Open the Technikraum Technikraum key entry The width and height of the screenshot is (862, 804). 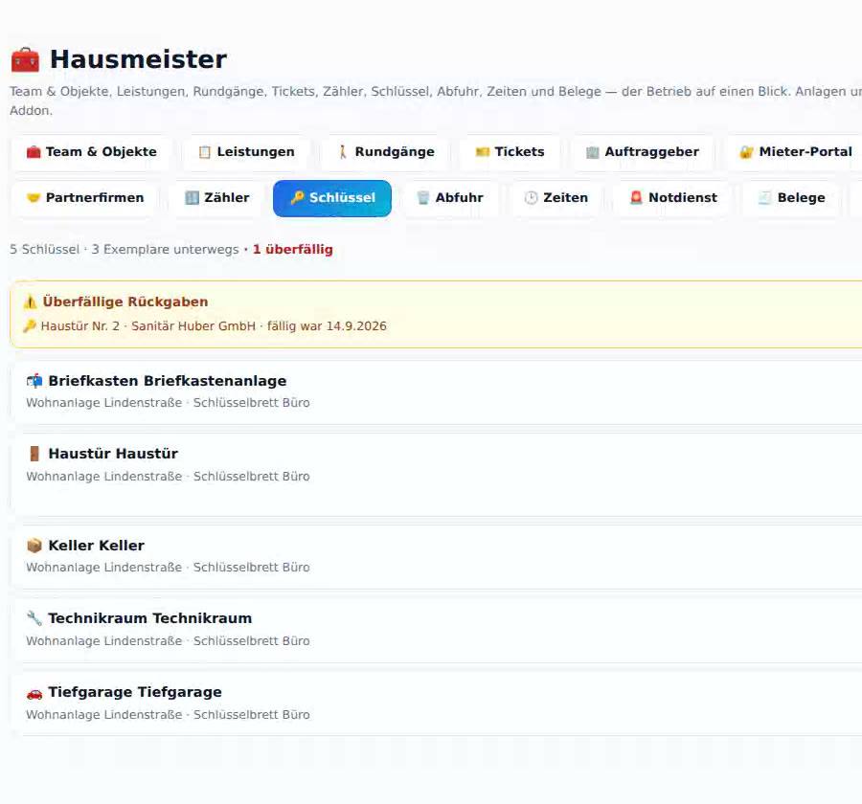click(437, 631)
